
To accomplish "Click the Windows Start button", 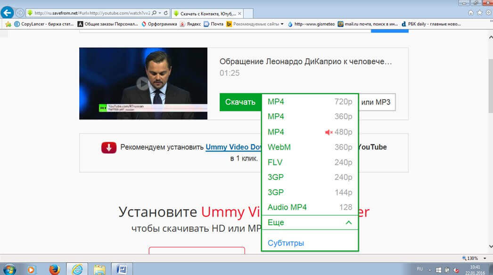I will tap(9, 269).
